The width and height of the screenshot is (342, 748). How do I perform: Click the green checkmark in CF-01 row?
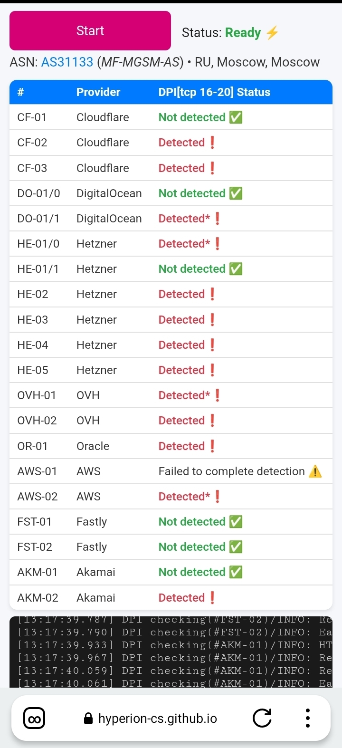pyautogui.click(x=236, y=117)
